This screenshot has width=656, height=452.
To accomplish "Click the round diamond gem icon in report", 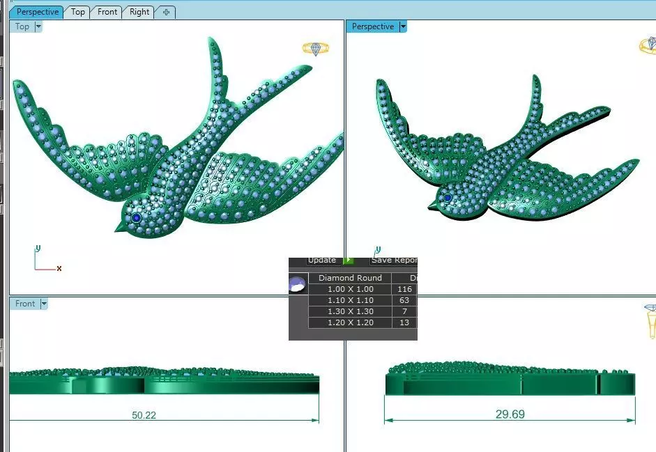I will pyautogui.click(x=298, y=284).
